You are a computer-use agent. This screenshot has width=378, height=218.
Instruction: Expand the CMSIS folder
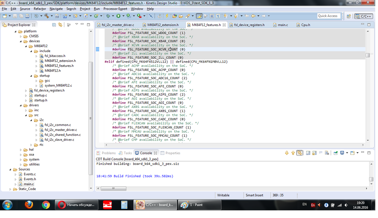click(x=21, y=37)
